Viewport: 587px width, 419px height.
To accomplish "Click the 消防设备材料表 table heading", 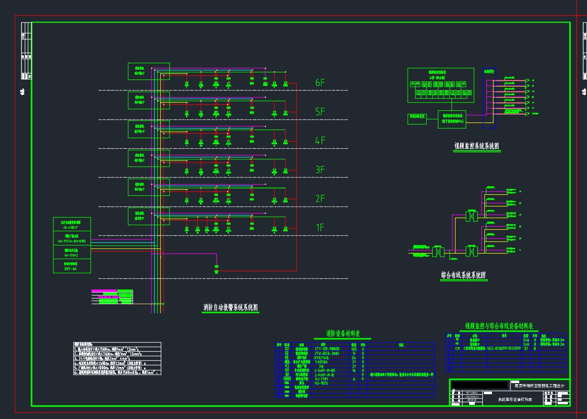I will click(x=343, y=334).
